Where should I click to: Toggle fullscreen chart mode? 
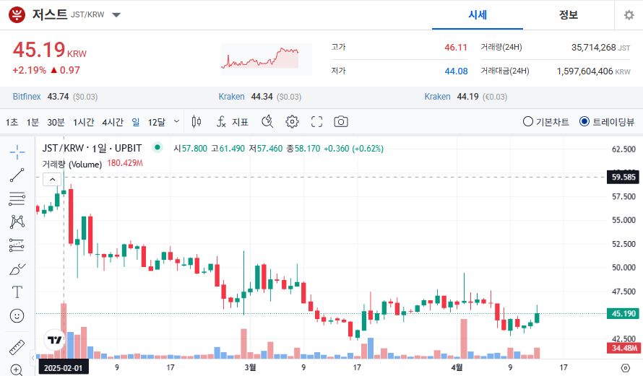coord(316,122)
